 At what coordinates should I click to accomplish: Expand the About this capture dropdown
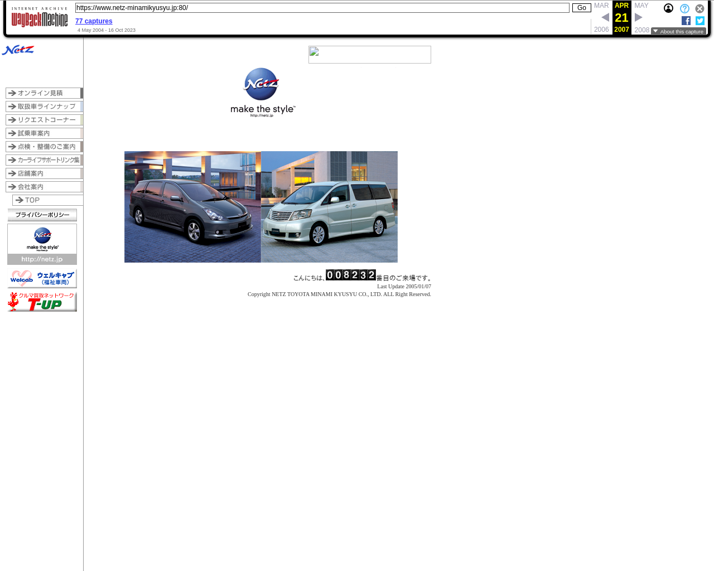pyautogui.click(x=678, y=31)
